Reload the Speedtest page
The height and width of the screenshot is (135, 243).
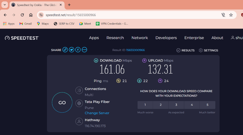pyautogui.click(x=22, y=15)
